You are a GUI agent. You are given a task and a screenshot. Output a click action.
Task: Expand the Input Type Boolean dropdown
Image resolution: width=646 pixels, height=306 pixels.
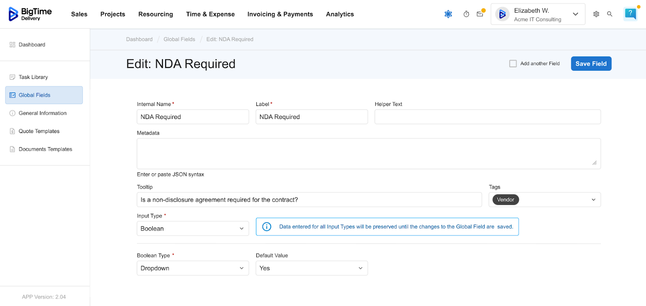point(193,229)
